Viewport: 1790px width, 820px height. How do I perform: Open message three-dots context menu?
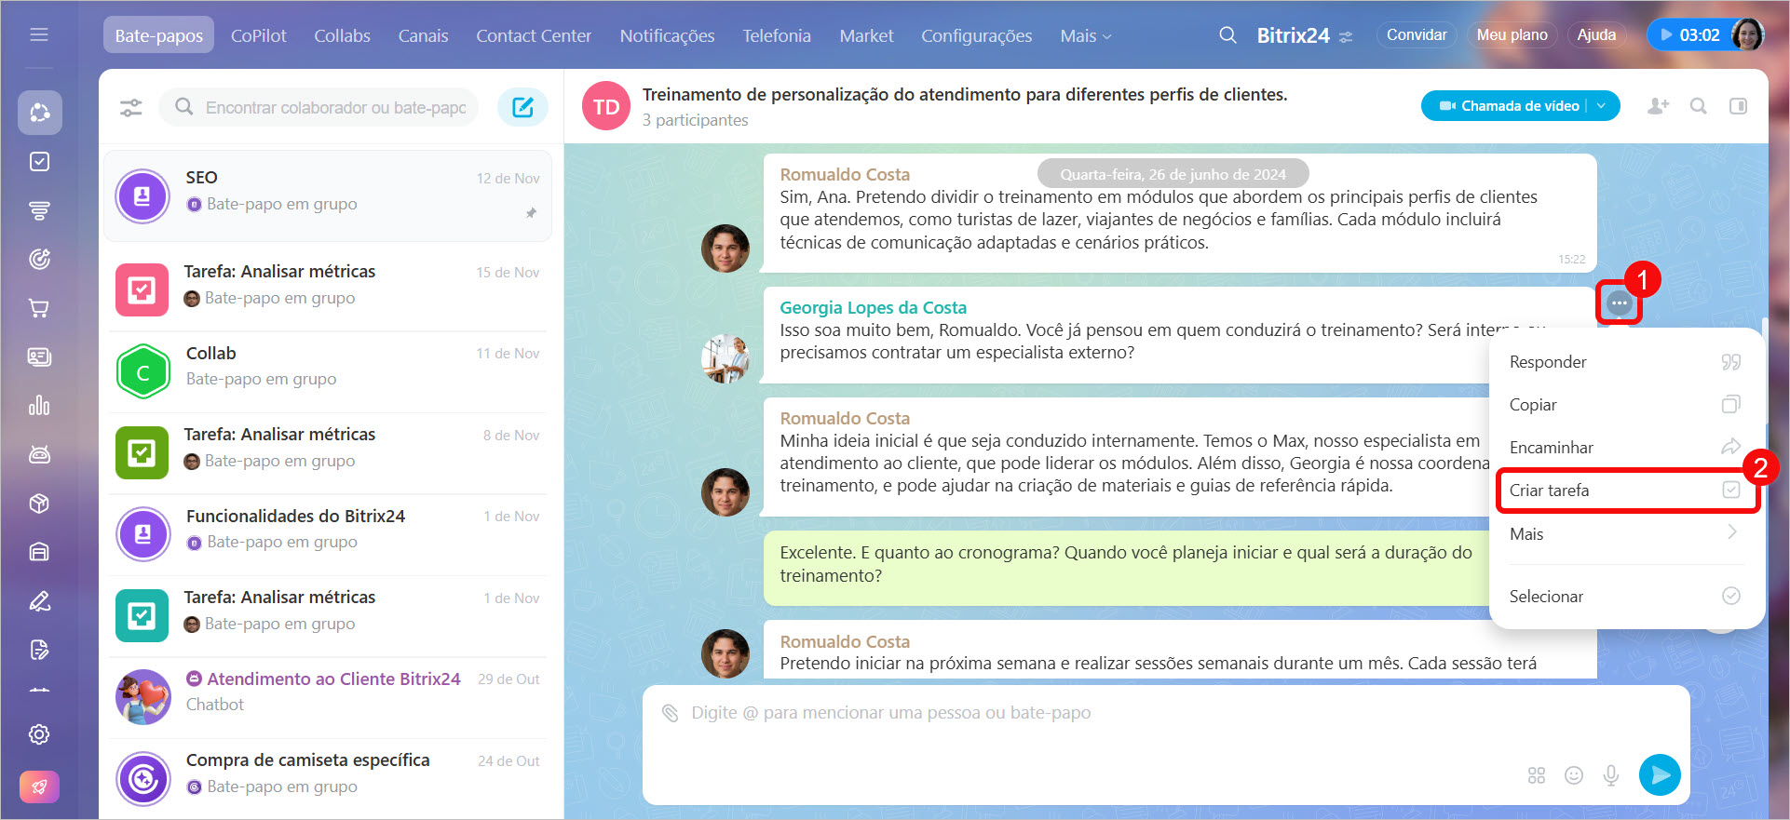1619,303
